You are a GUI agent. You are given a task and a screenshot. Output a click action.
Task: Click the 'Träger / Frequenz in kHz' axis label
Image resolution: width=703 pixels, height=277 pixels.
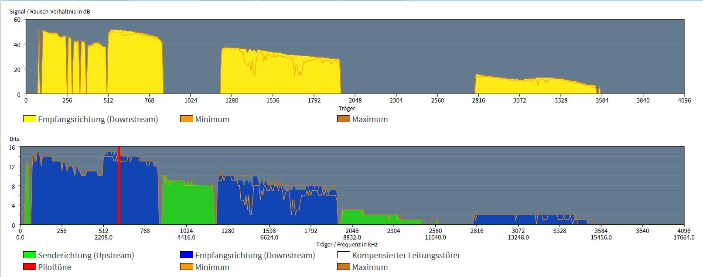347,245
